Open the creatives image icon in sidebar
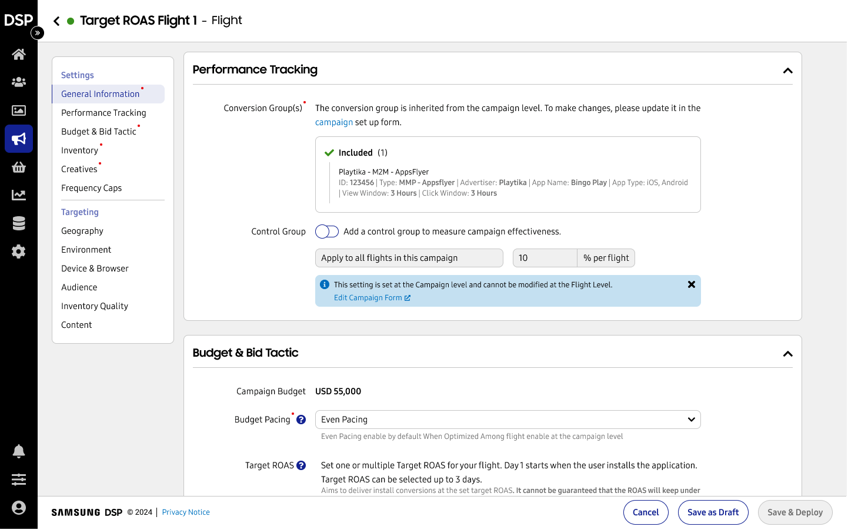Viewport: 848px width, 530px height. [x=19, y=110]
